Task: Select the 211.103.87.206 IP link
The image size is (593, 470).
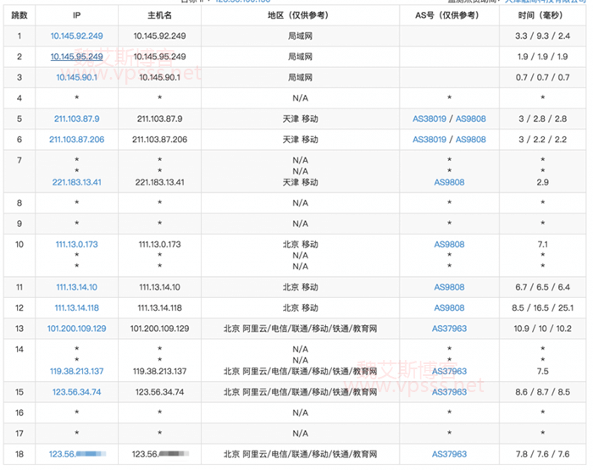Action: pyautogui.click(x=76, y=140)
